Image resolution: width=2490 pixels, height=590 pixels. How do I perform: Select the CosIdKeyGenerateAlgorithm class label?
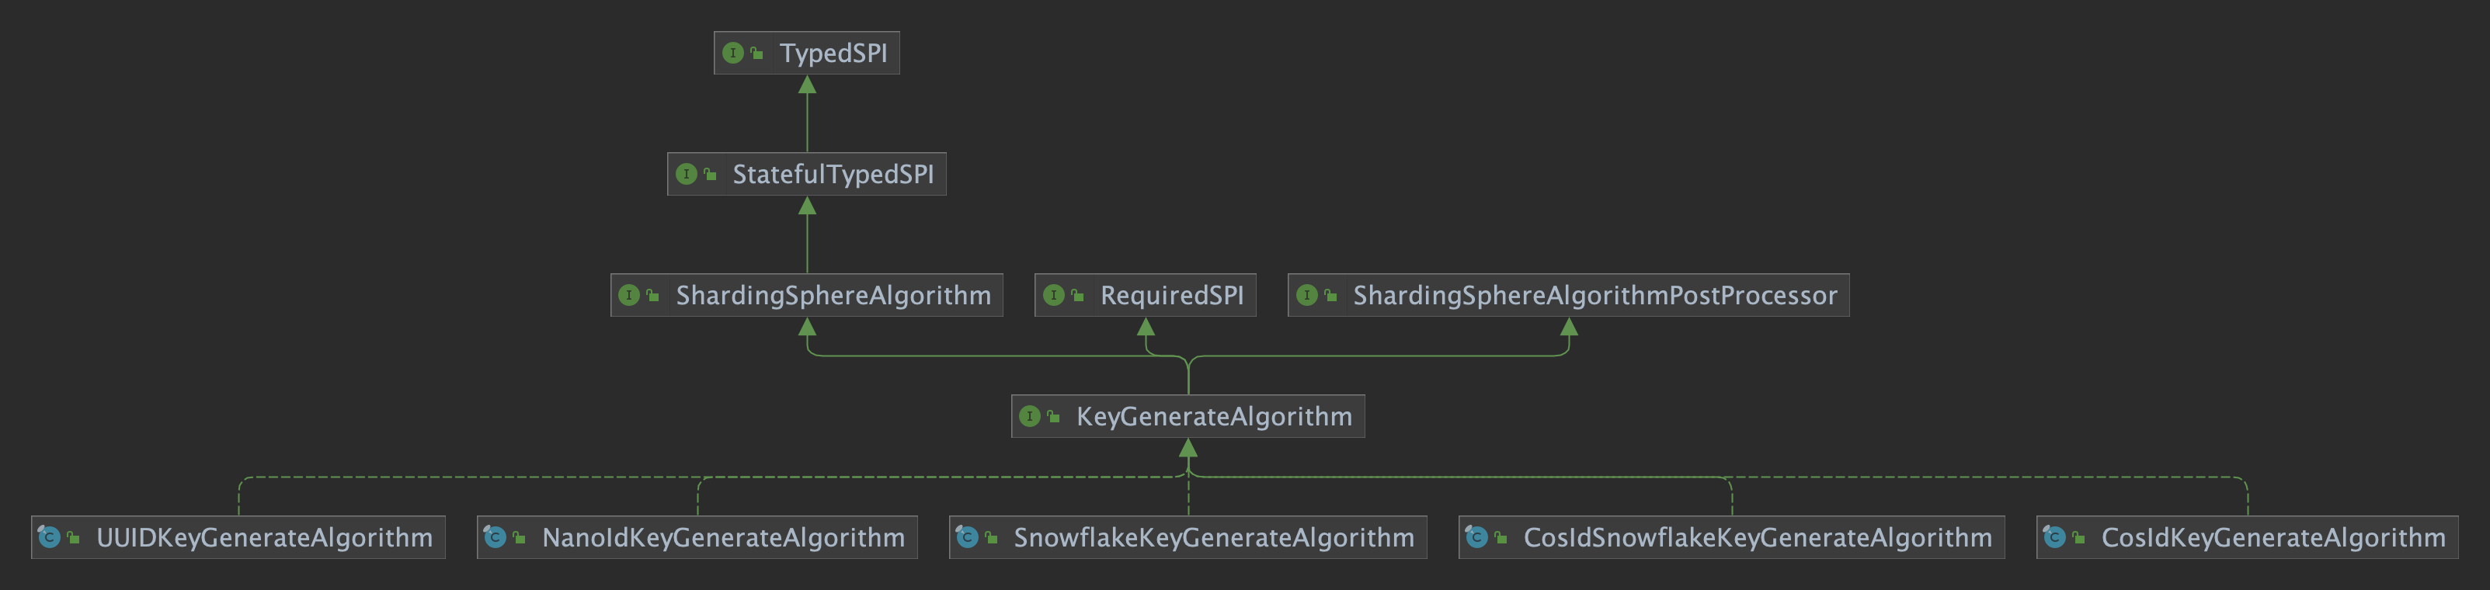pyautogui.click(x=2273, y=537)
